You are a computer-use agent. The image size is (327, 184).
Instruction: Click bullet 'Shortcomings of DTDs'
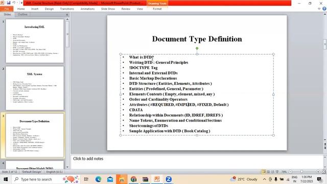pyautogui.click(x=149, y=126)
